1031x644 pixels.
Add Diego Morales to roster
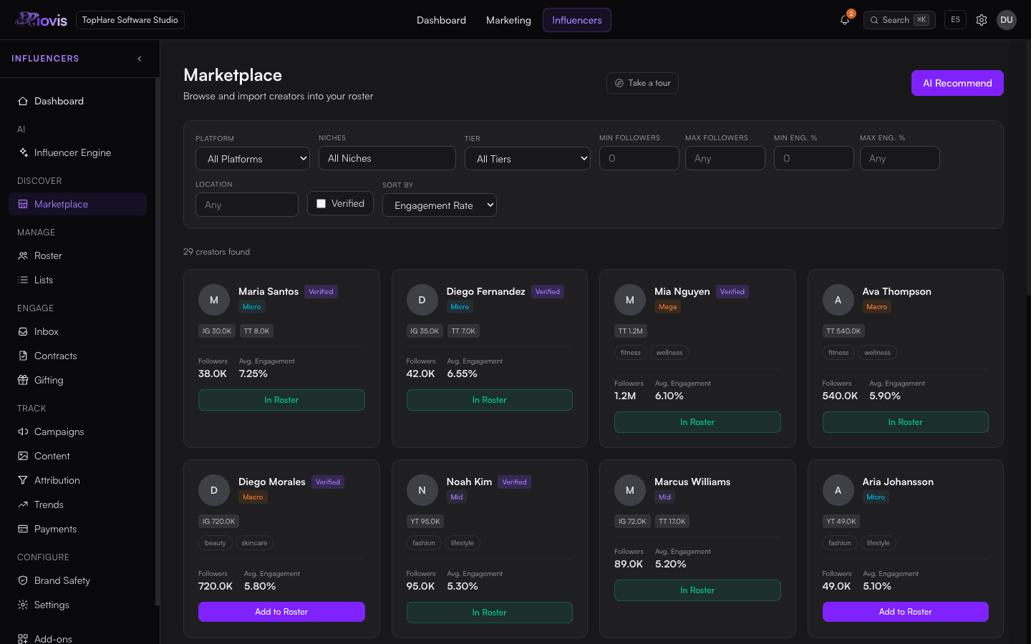[x=281, y=612]
